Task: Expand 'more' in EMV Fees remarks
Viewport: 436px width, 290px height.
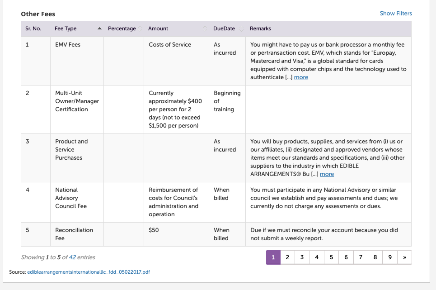Action: pyautogui.click(x=301, y=77)
